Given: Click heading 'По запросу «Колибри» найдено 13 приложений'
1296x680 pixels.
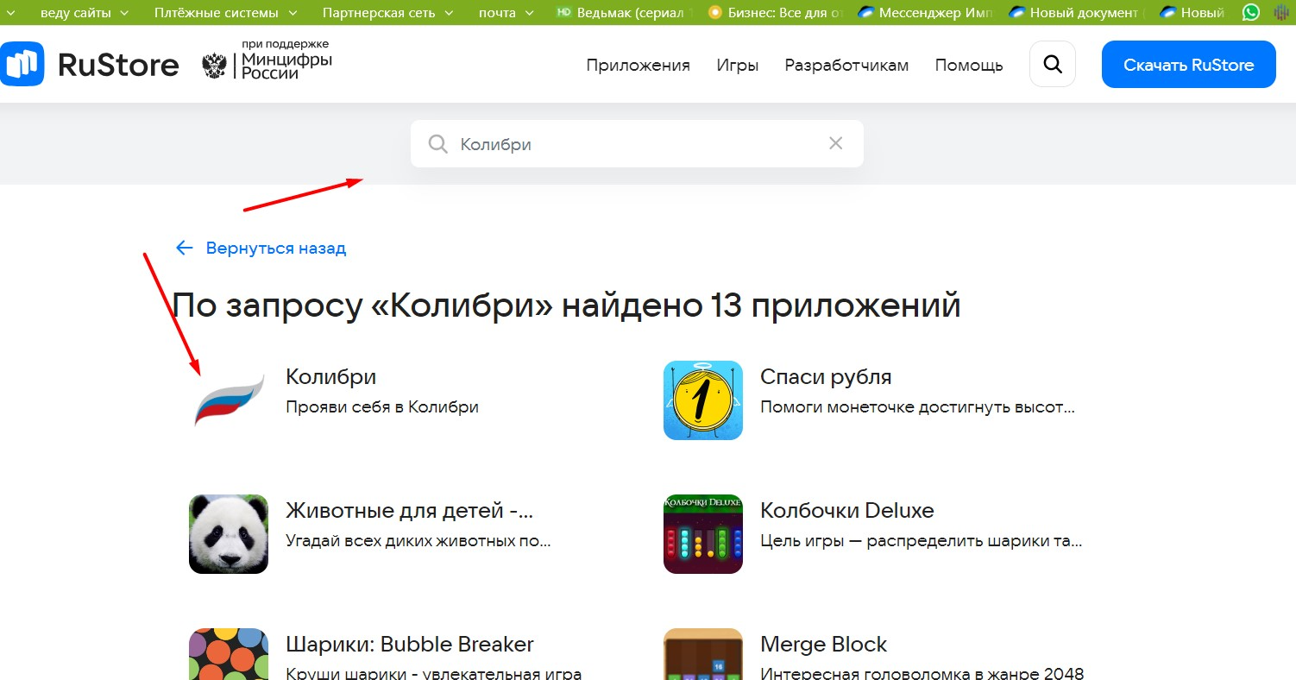Looking at the screenshot, I should [566, 305].
